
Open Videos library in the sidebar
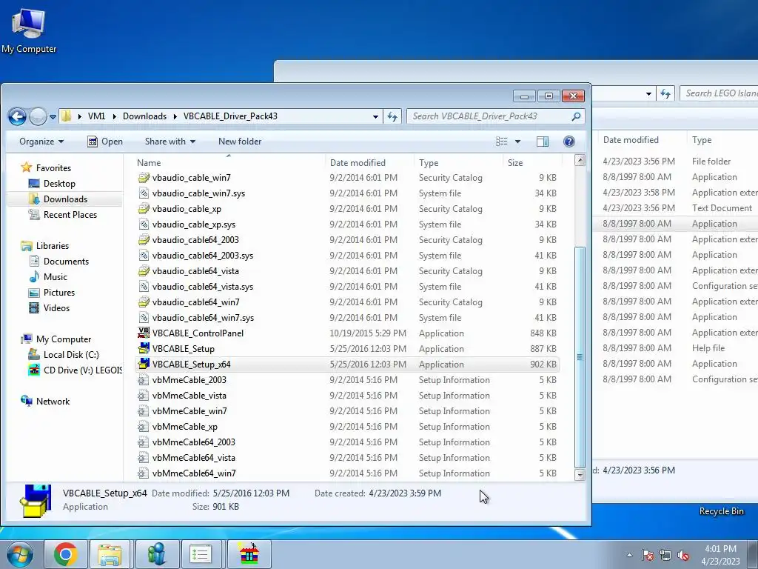[x=56, y=307]
